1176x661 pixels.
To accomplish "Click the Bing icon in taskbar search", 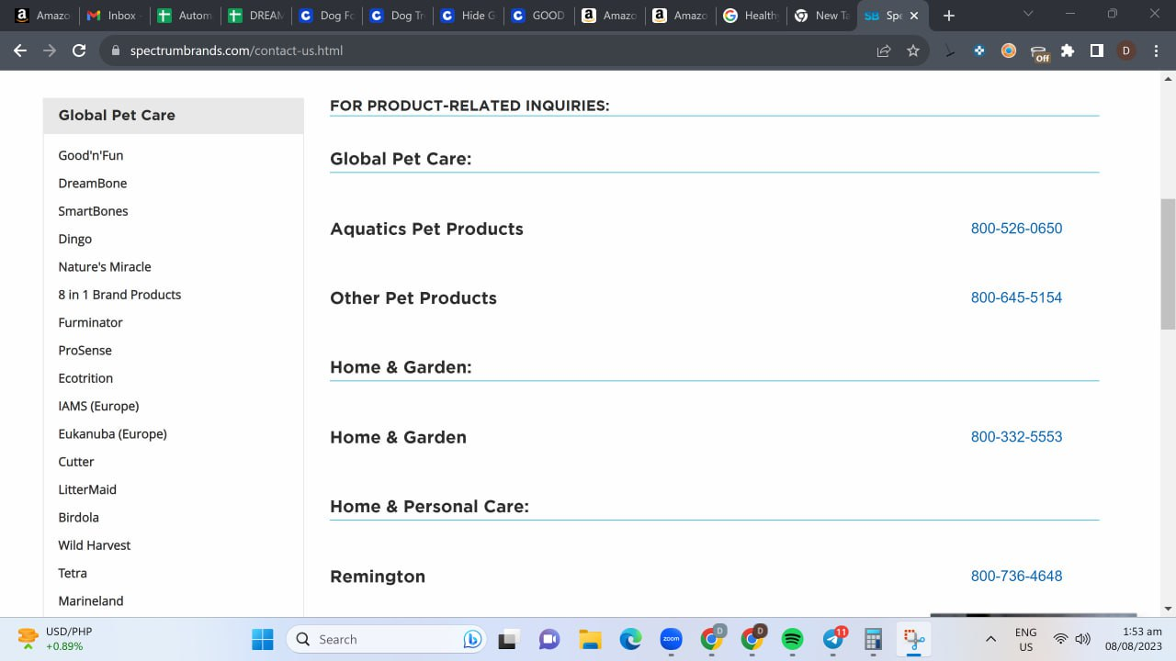I will tap(472, 639).
